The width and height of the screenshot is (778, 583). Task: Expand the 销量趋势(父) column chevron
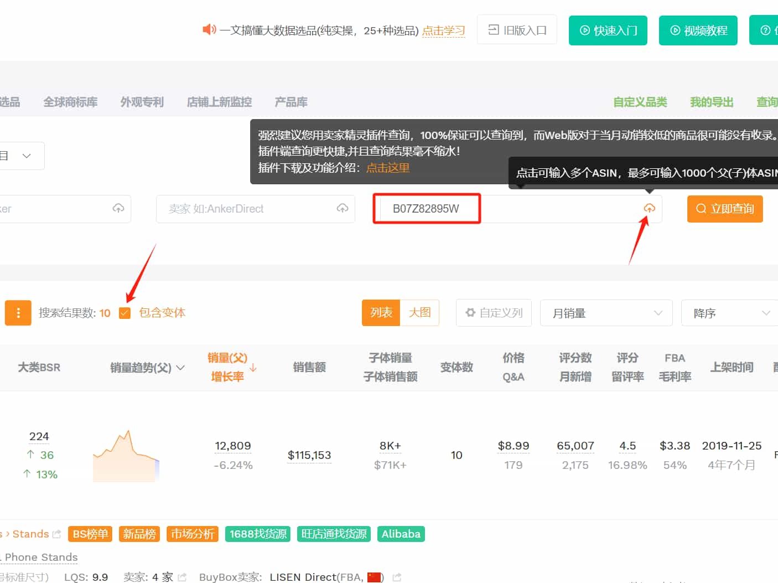pos(180,368)
